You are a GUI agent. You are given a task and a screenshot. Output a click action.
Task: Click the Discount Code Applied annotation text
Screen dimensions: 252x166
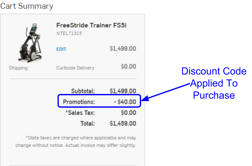click(214, 83)
